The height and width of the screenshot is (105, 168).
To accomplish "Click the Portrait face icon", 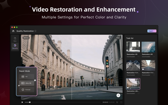I will [23, 90].
